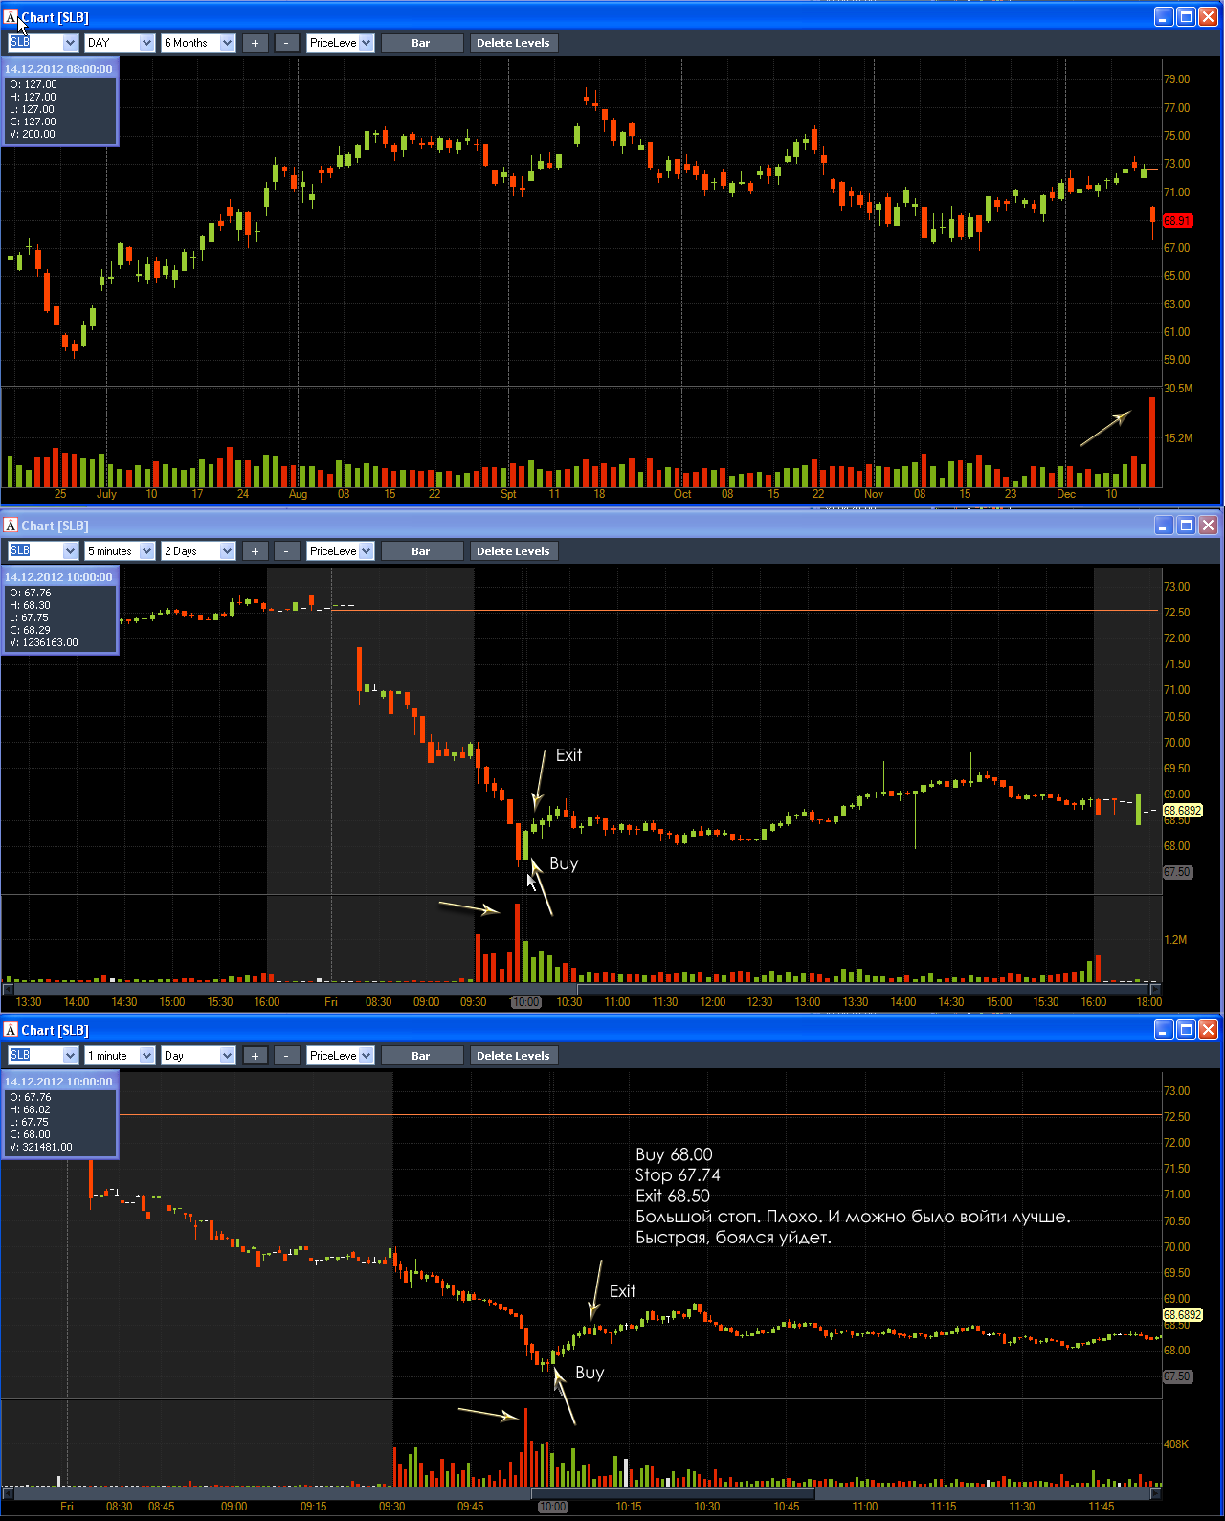This screenshot has height=1521, width=1225.
Task: Click left scroll arrow in 5 minutes chart
Action: (x=8, y=989)
